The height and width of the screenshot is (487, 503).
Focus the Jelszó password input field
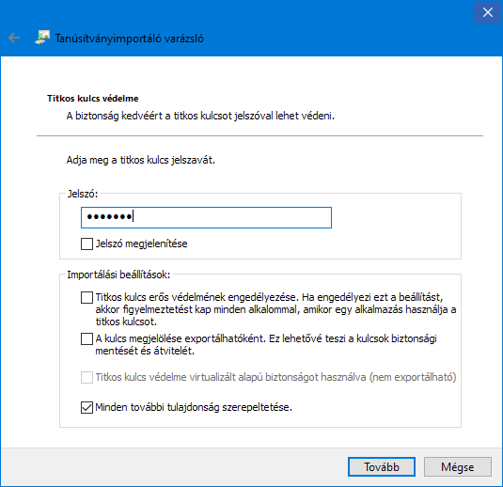206,217
